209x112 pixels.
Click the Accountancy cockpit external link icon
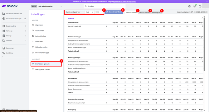click(25, 18)
